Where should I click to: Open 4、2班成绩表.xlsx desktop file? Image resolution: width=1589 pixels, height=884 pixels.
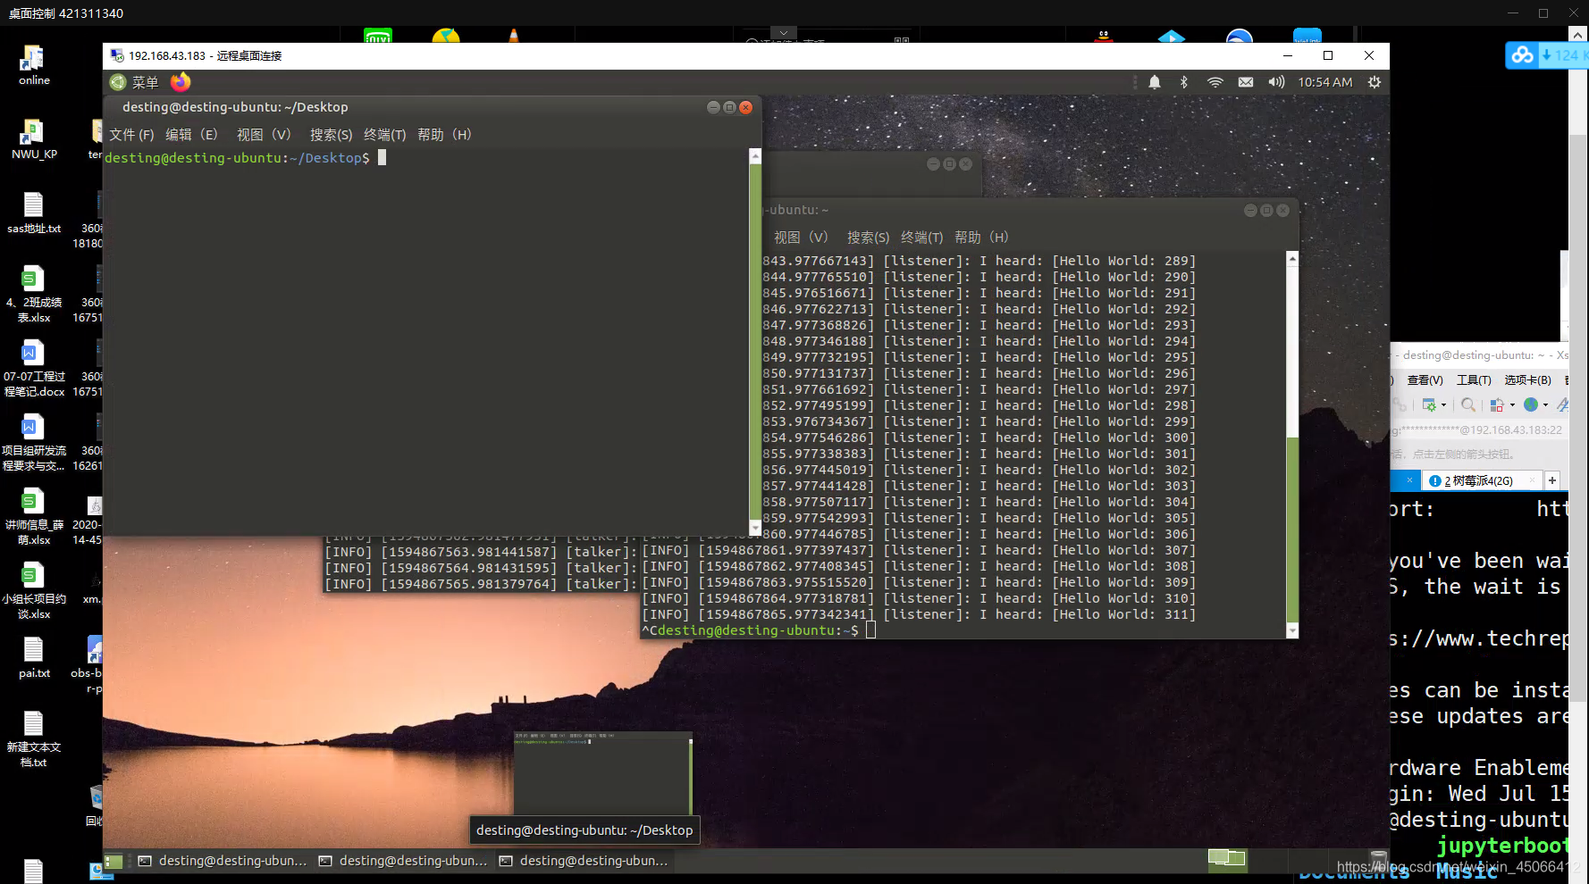(x=34, y=296)
